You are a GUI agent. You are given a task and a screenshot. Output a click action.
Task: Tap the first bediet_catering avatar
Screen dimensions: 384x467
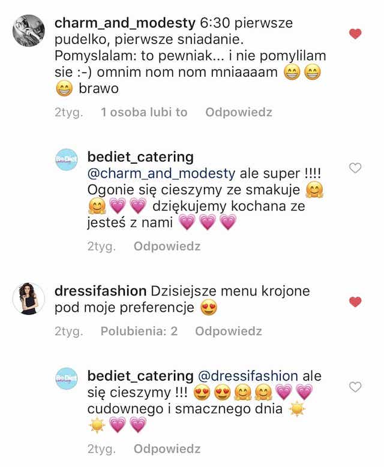67,159
